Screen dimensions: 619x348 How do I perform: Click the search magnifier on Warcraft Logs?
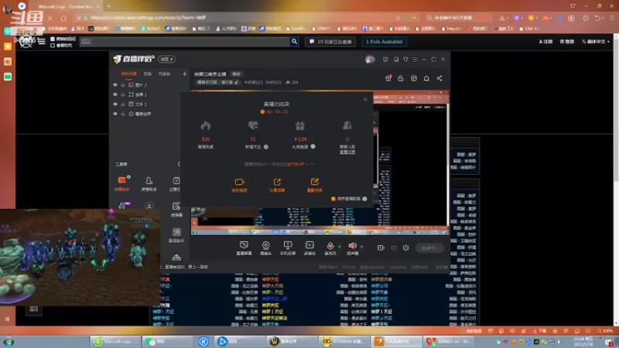pyautogui.click(x=294, y=42)
